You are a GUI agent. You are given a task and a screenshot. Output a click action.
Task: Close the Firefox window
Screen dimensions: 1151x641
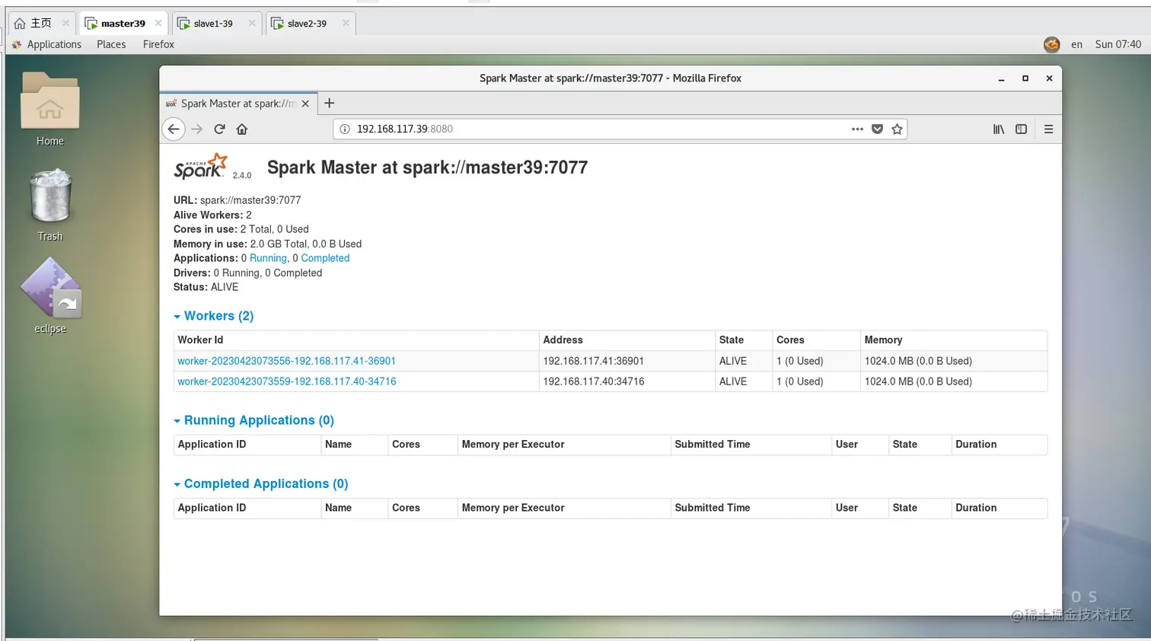[1049, 78]
